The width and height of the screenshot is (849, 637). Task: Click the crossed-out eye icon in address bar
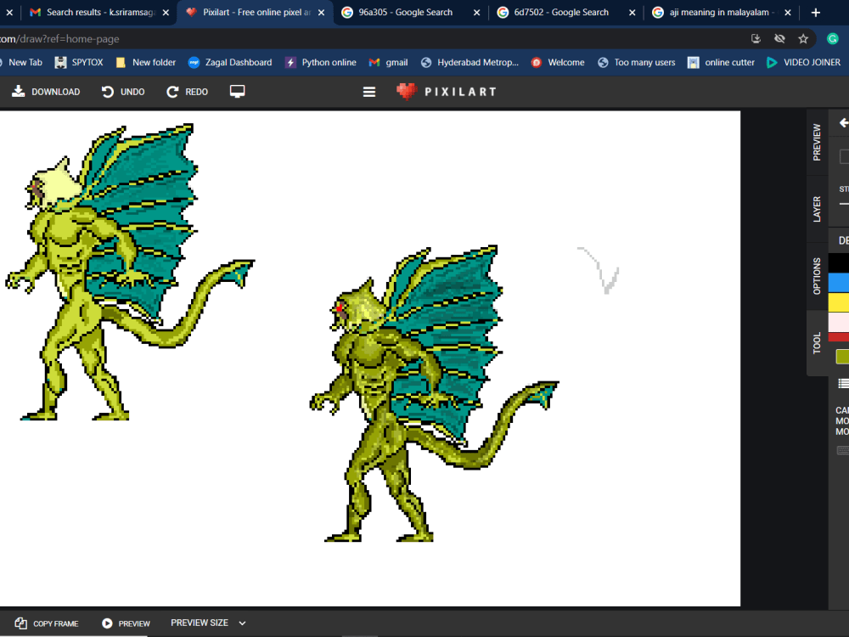(779, 38)
